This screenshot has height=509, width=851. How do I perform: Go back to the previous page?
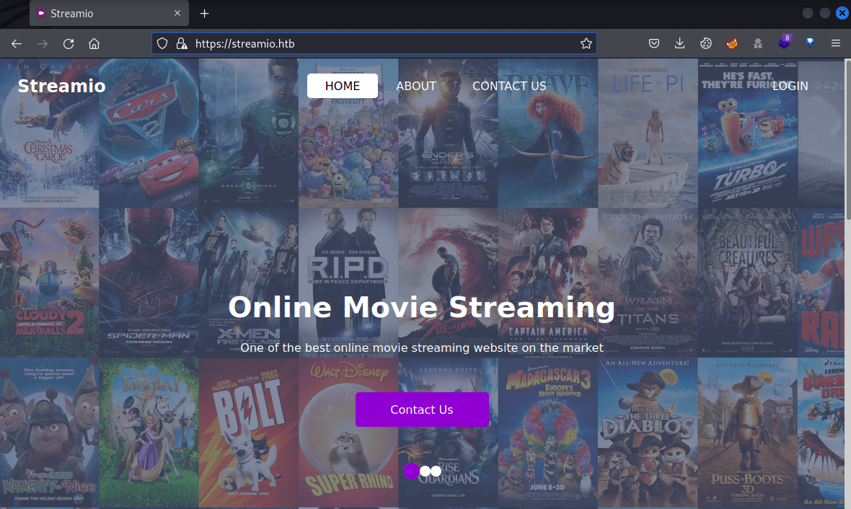[17, 44]
